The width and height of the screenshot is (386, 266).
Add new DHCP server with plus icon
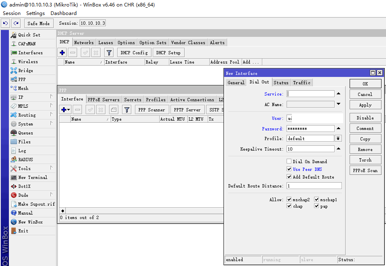[x=62, y=53]
